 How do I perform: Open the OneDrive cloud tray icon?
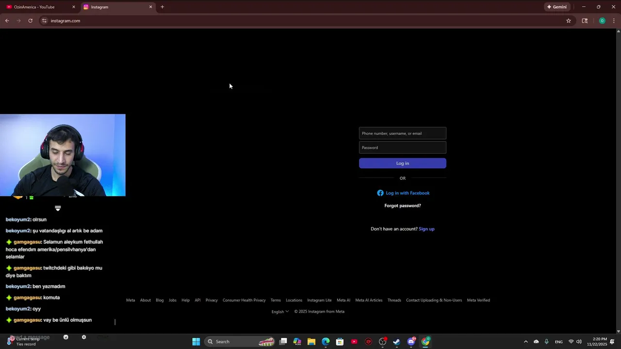point(536,342)
